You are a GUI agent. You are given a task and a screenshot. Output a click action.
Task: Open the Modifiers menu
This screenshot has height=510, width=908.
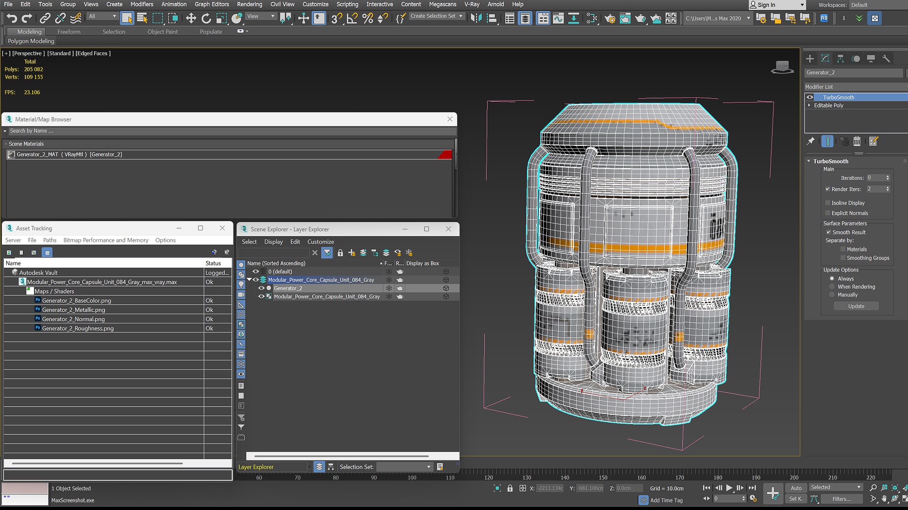(142, 4)
